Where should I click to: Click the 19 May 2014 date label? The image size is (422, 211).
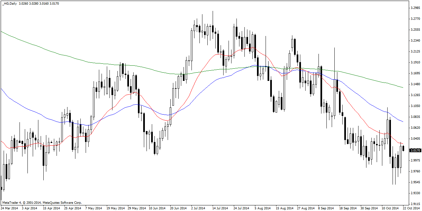115,208
